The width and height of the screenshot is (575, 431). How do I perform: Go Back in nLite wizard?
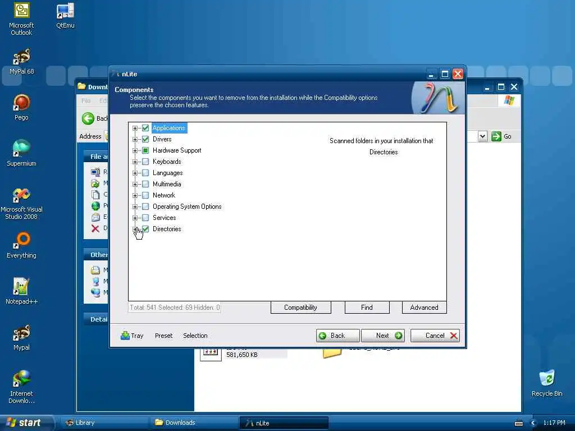(x=337, y=336)
